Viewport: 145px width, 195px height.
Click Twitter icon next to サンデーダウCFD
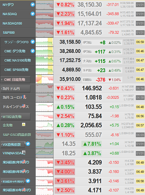click(33, 42)
